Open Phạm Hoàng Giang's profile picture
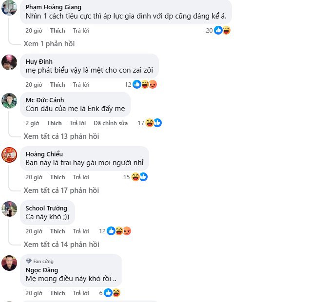Viewport: 327px width, 302px height. click(x=9, y=9)
